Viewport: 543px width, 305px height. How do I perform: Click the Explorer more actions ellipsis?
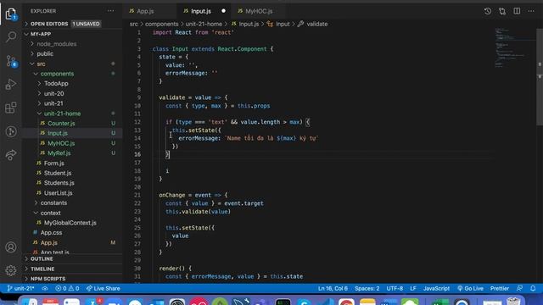click(x=111, y=11)
